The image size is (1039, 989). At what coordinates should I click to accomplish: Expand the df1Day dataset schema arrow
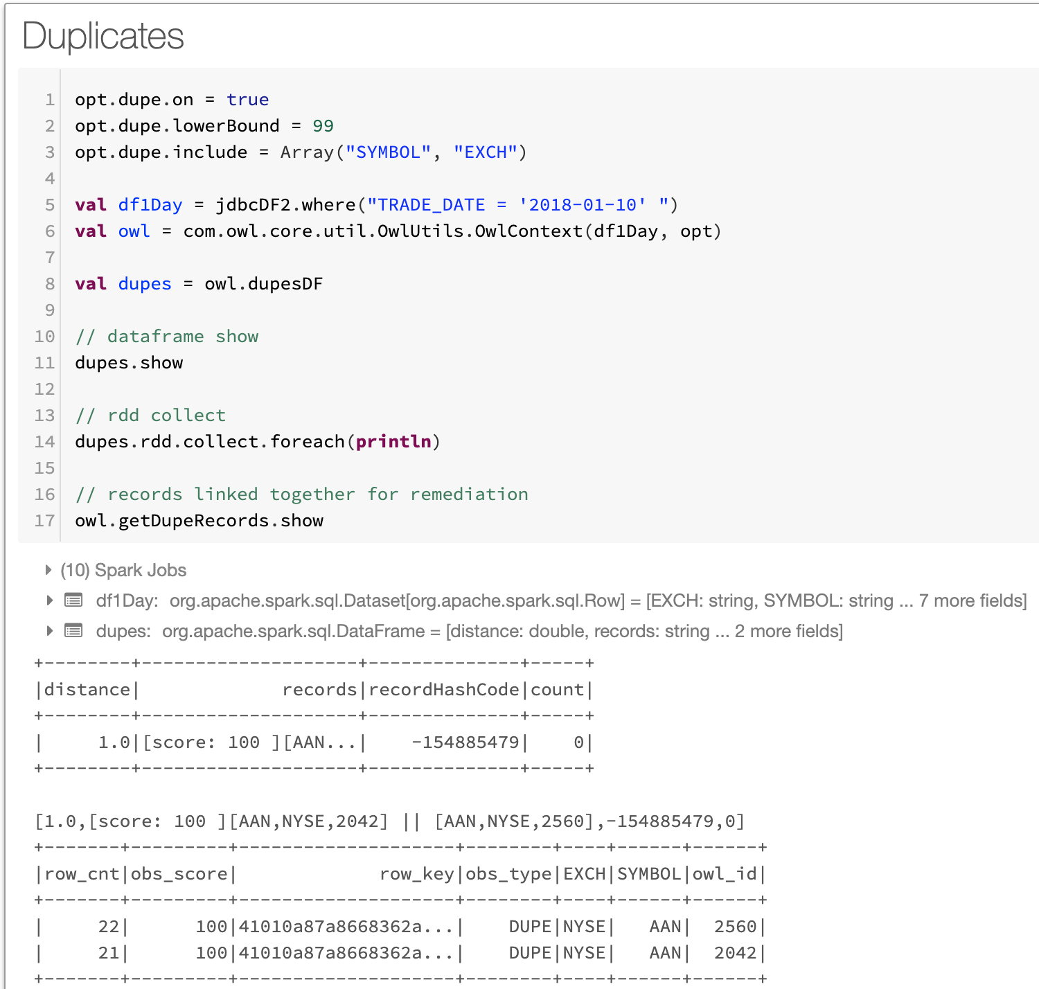[x=49, y=600]
